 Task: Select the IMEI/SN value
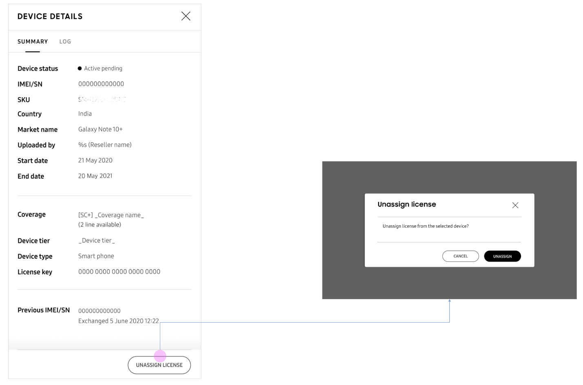102,84
